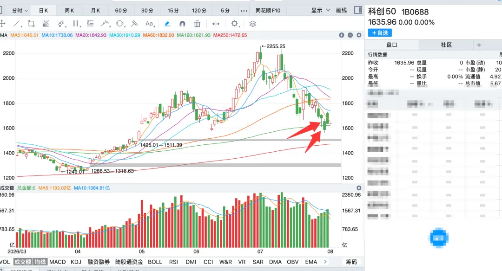Toggle the 均线 indicator
Viewport: 502px width, 271px height.
pos(40,262)
